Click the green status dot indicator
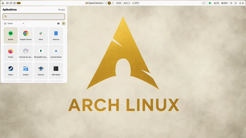 point(210,3)
